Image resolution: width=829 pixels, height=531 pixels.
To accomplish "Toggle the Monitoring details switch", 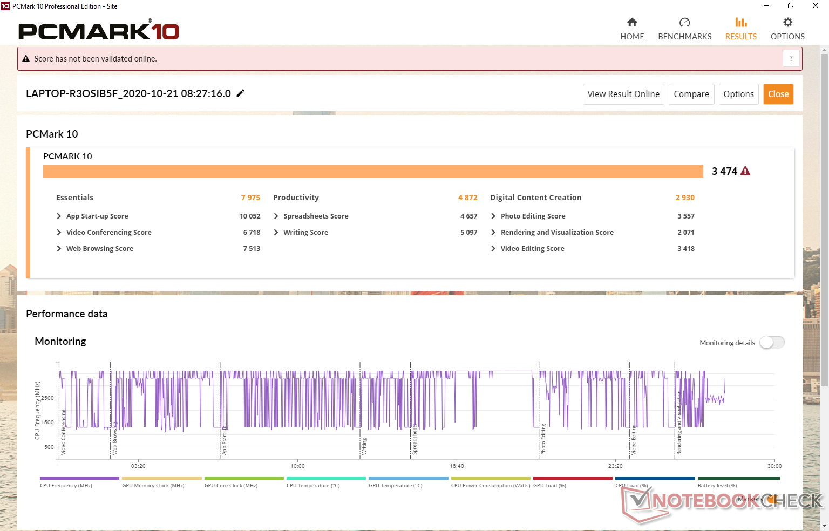I will [772, 343].
